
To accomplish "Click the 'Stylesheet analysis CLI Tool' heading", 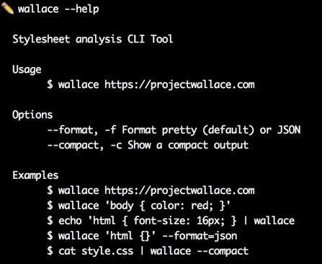I will click(92, 39).
